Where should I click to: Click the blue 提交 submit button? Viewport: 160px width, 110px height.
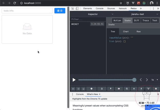pos(60,11)
